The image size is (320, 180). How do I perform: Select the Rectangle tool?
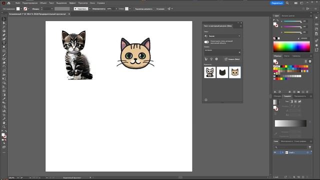pos(4,51)
